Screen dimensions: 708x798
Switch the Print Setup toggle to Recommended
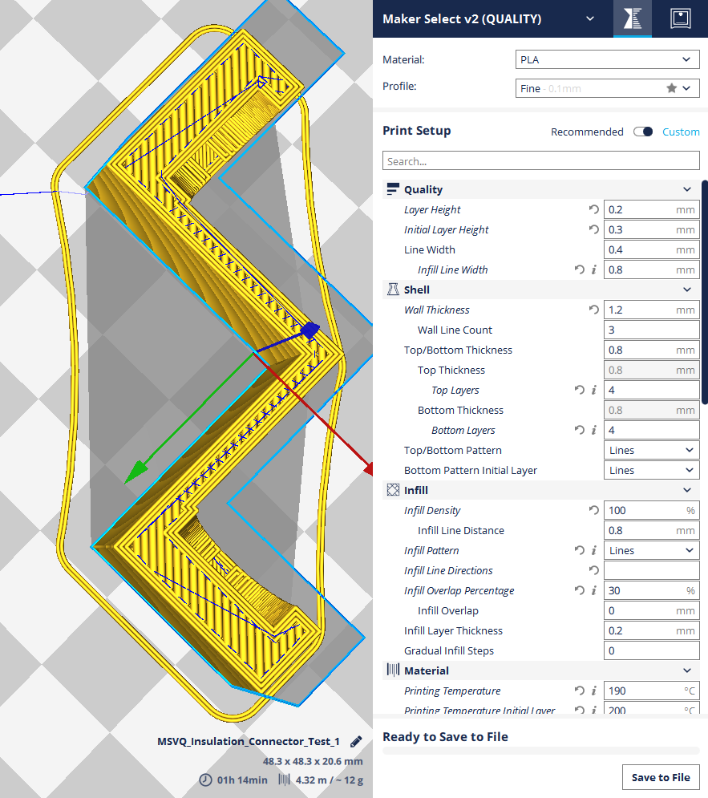tap(643, 132)
